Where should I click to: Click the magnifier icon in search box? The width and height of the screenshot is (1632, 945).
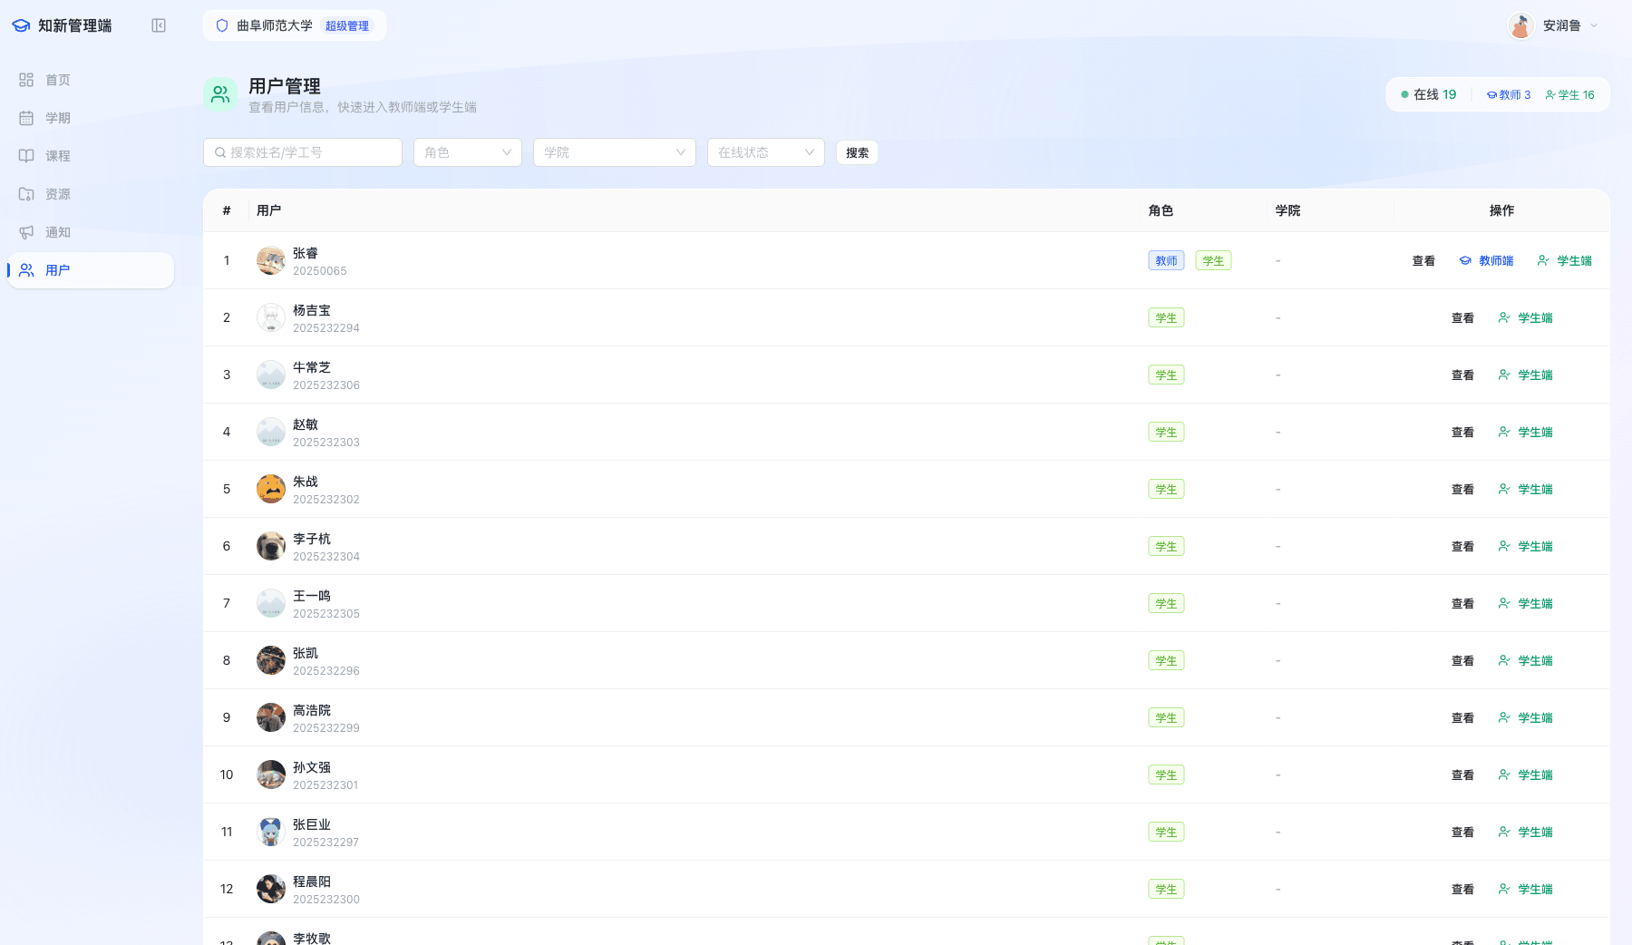[220, 152]
